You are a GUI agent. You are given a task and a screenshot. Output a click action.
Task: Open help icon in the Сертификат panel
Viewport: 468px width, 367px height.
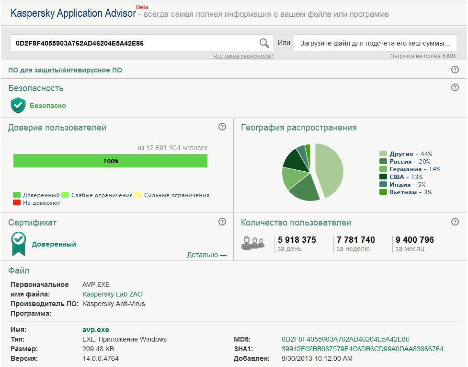[x=222, y=222]
